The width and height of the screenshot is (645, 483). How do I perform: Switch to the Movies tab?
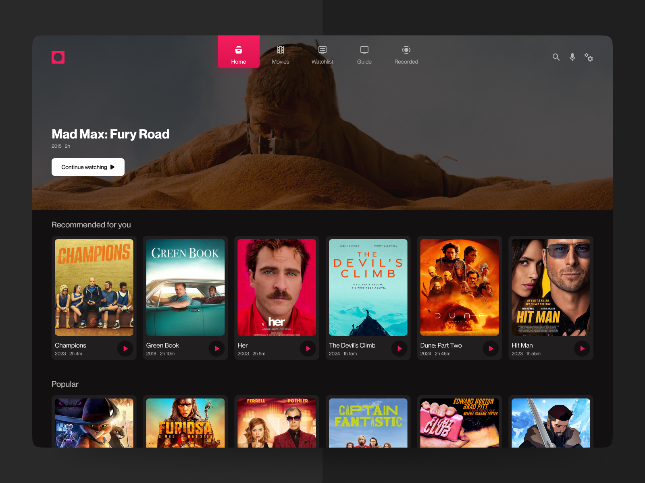coord(280,56)
